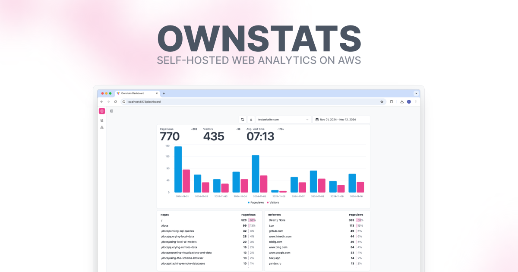Select the /docs/running-sql-queries page row
Screen dimensions: 518x272
208,231
